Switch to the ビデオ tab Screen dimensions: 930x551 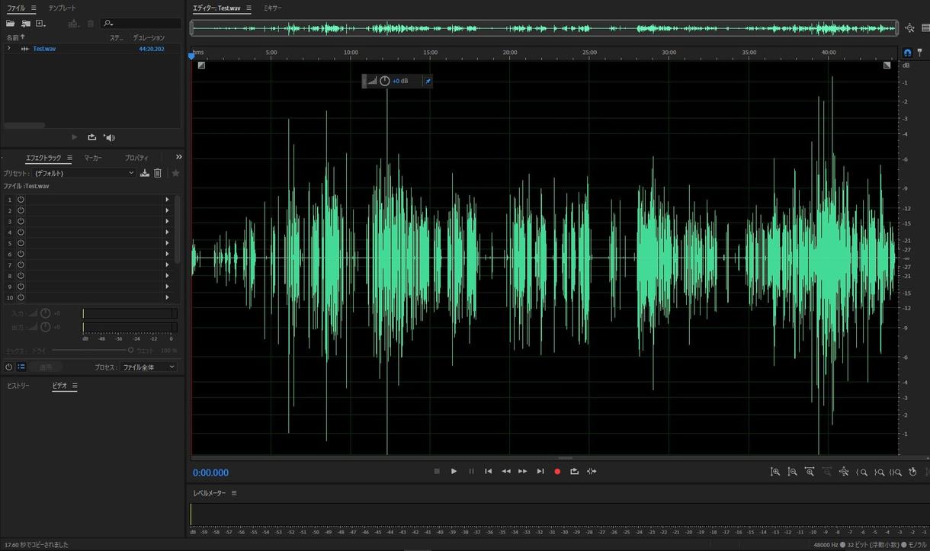click(x=59, y=386)
